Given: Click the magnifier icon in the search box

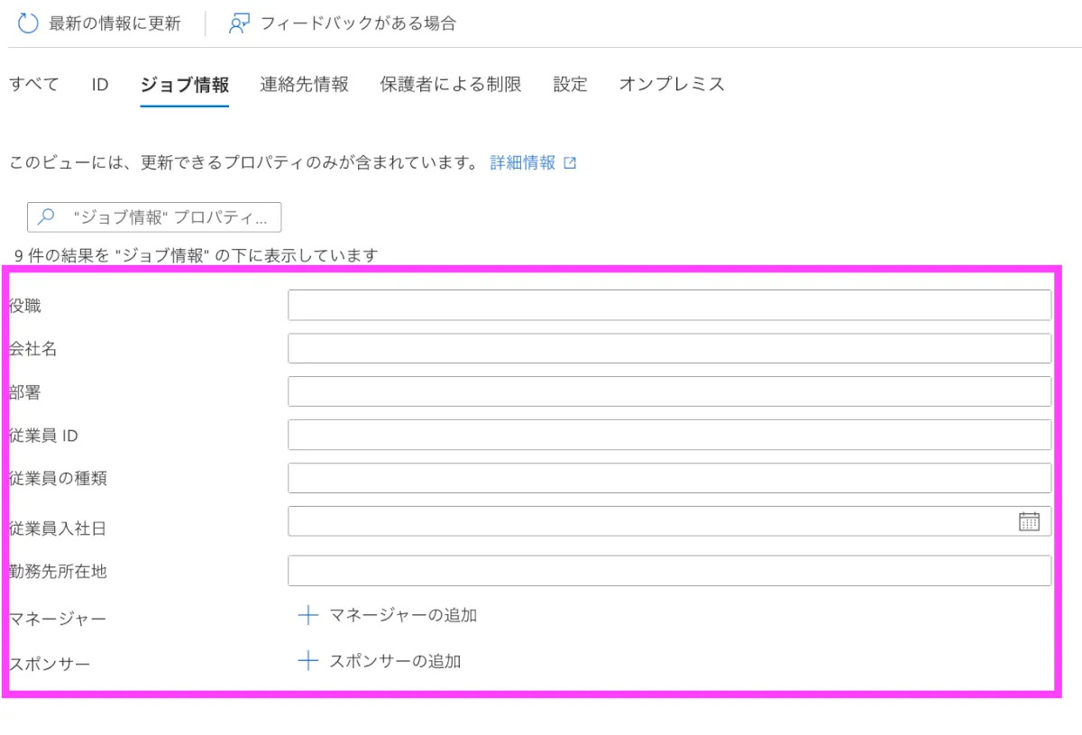Looking at the screenshot, I should [47, 217].
